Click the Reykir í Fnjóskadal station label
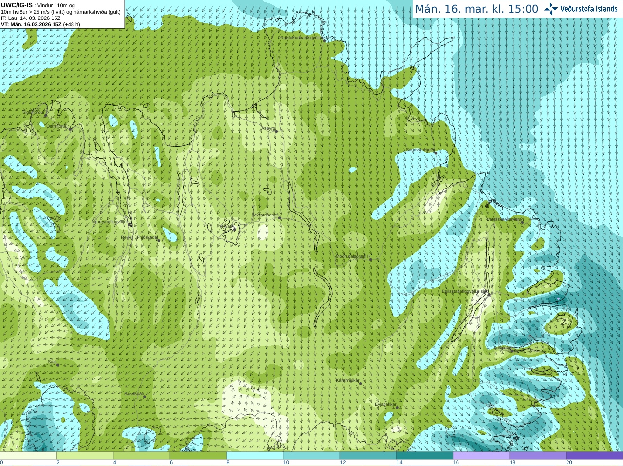The width and height of the screenshot is (623, 466). 139,238
